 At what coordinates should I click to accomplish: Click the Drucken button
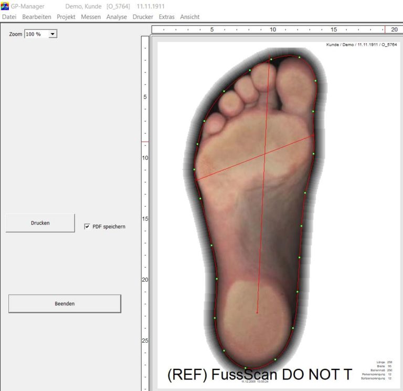pyautogui.click(x=40, y=223)
